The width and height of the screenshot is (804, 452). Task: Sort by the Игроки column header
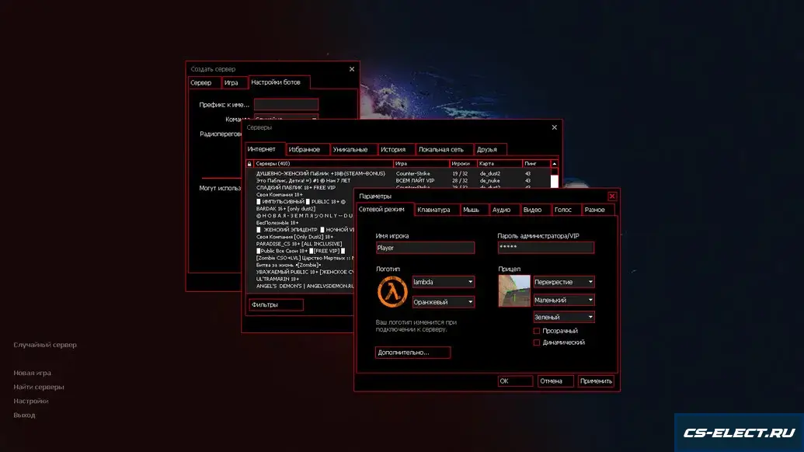click(463, 164)
